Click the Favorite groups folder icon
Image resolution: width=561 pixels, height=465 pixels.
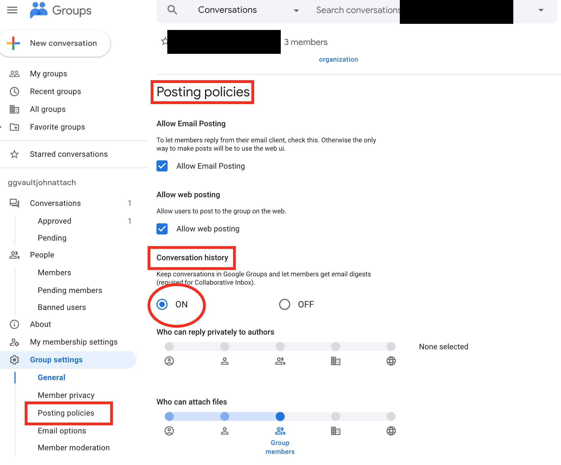14,127
